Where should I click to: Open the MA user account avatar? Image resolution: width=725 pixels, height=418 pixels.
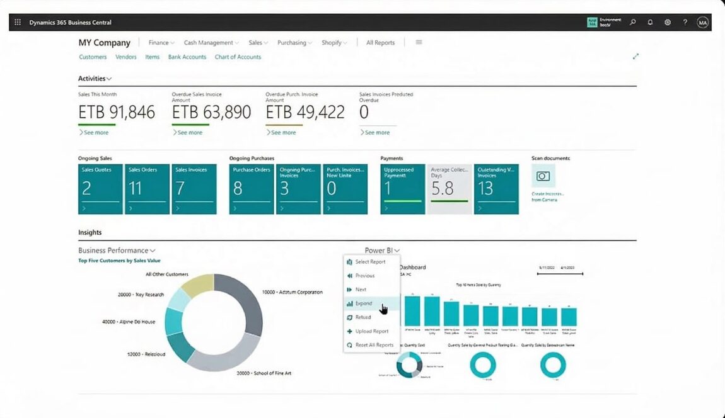(x=703, y=23)
